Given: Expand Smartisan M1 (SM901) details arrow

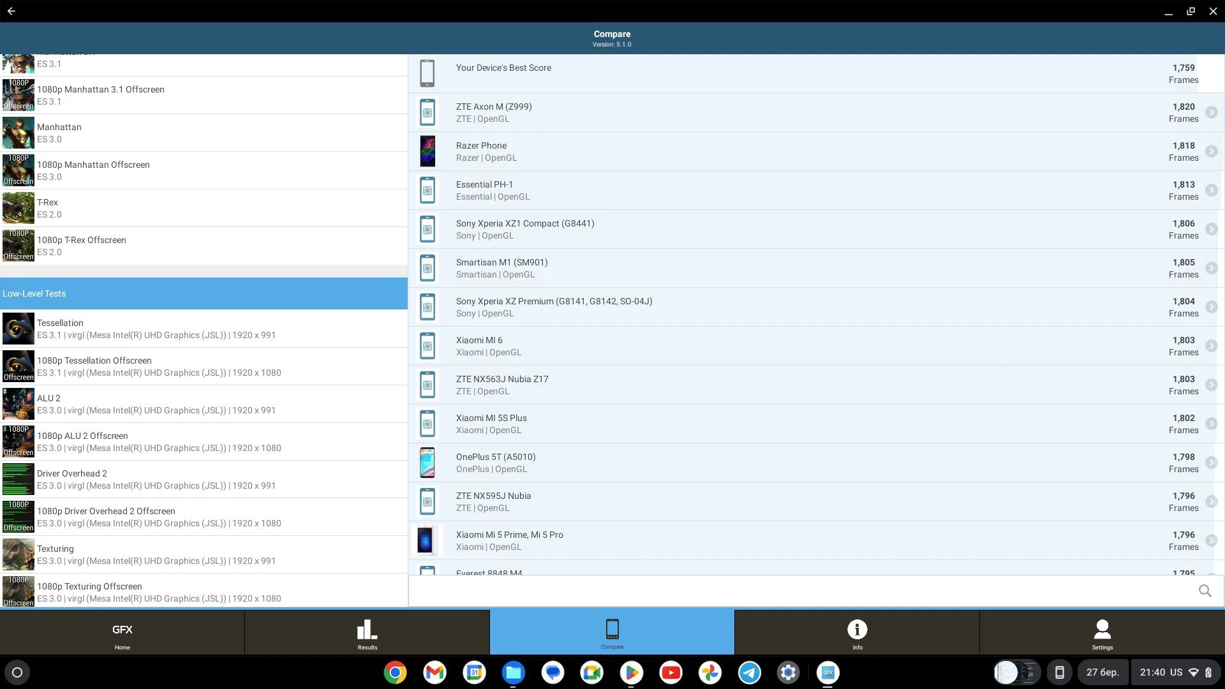Looking at the screenshot, I should point(1211,268).
